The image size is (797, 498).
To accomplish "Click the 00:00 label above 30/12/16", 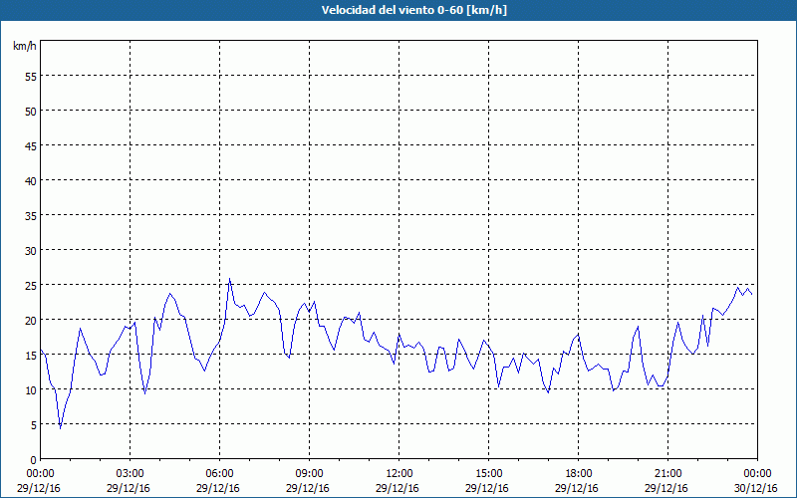I will pos(758,474).
